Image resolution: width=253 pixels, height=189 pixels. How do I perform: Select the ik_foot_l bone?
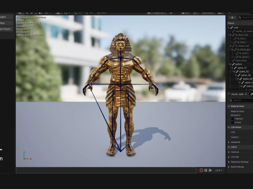(x=242, y=38)
